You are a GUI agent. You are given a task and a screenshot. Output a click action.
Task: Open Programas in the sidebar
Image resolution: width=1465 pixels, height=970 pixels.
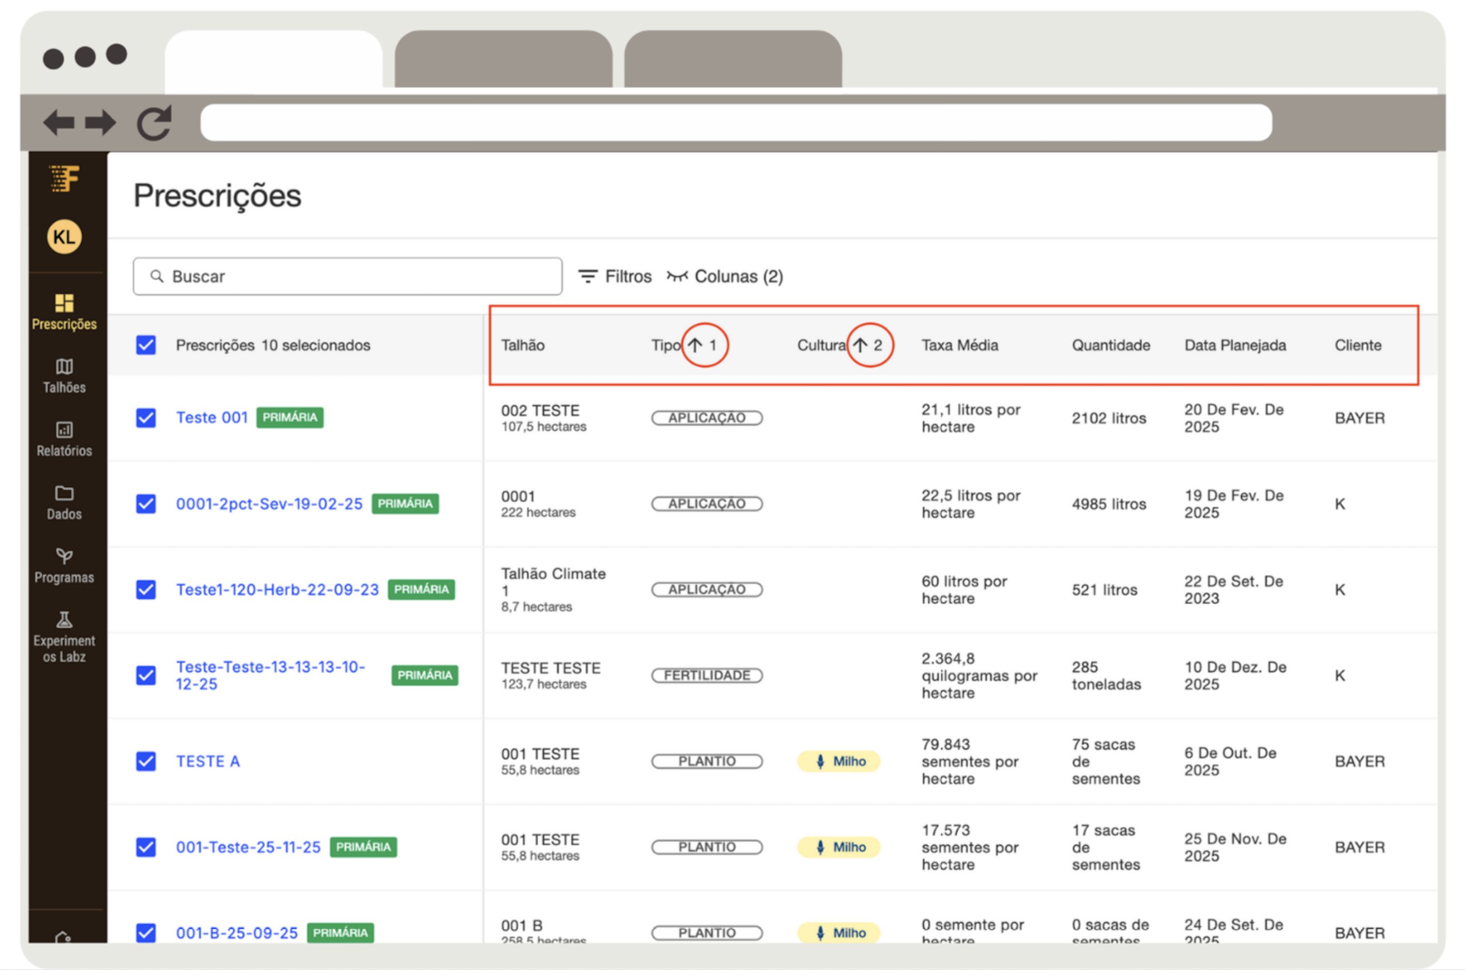click(64, 566)
